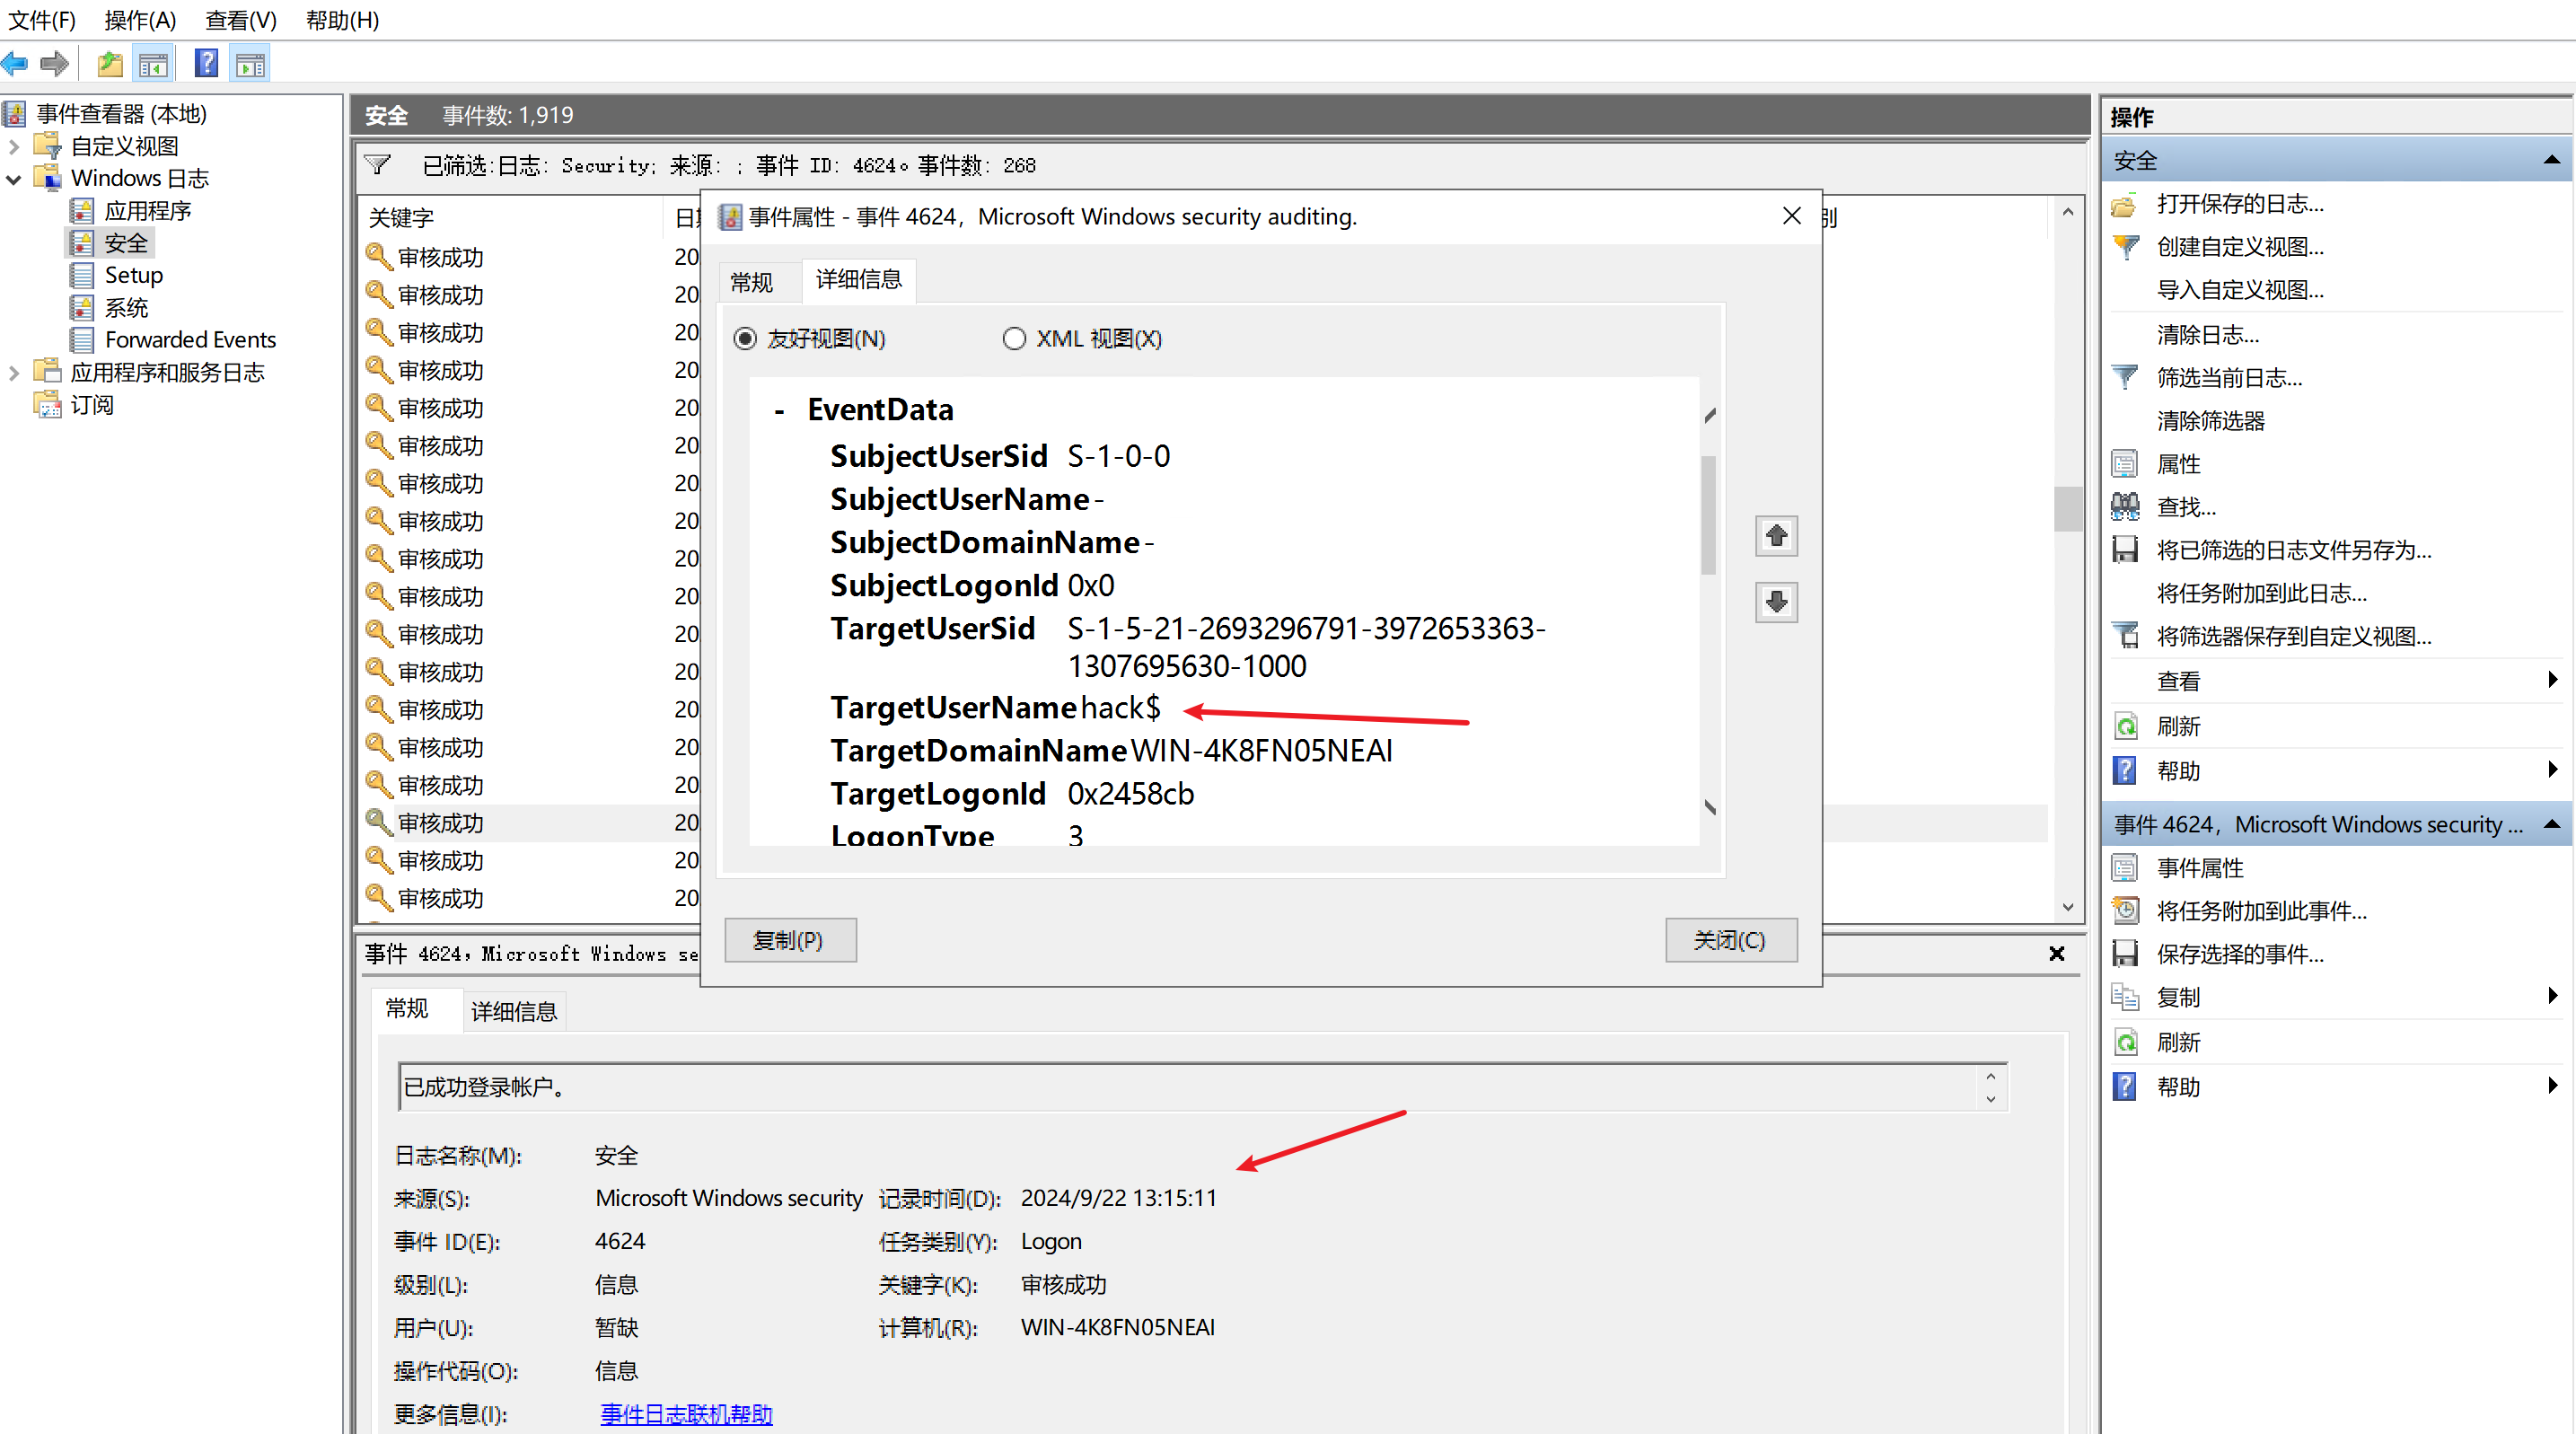Select the Setup log in tree
This screenshot has width=2576, height=1434.
coord(133,275)
